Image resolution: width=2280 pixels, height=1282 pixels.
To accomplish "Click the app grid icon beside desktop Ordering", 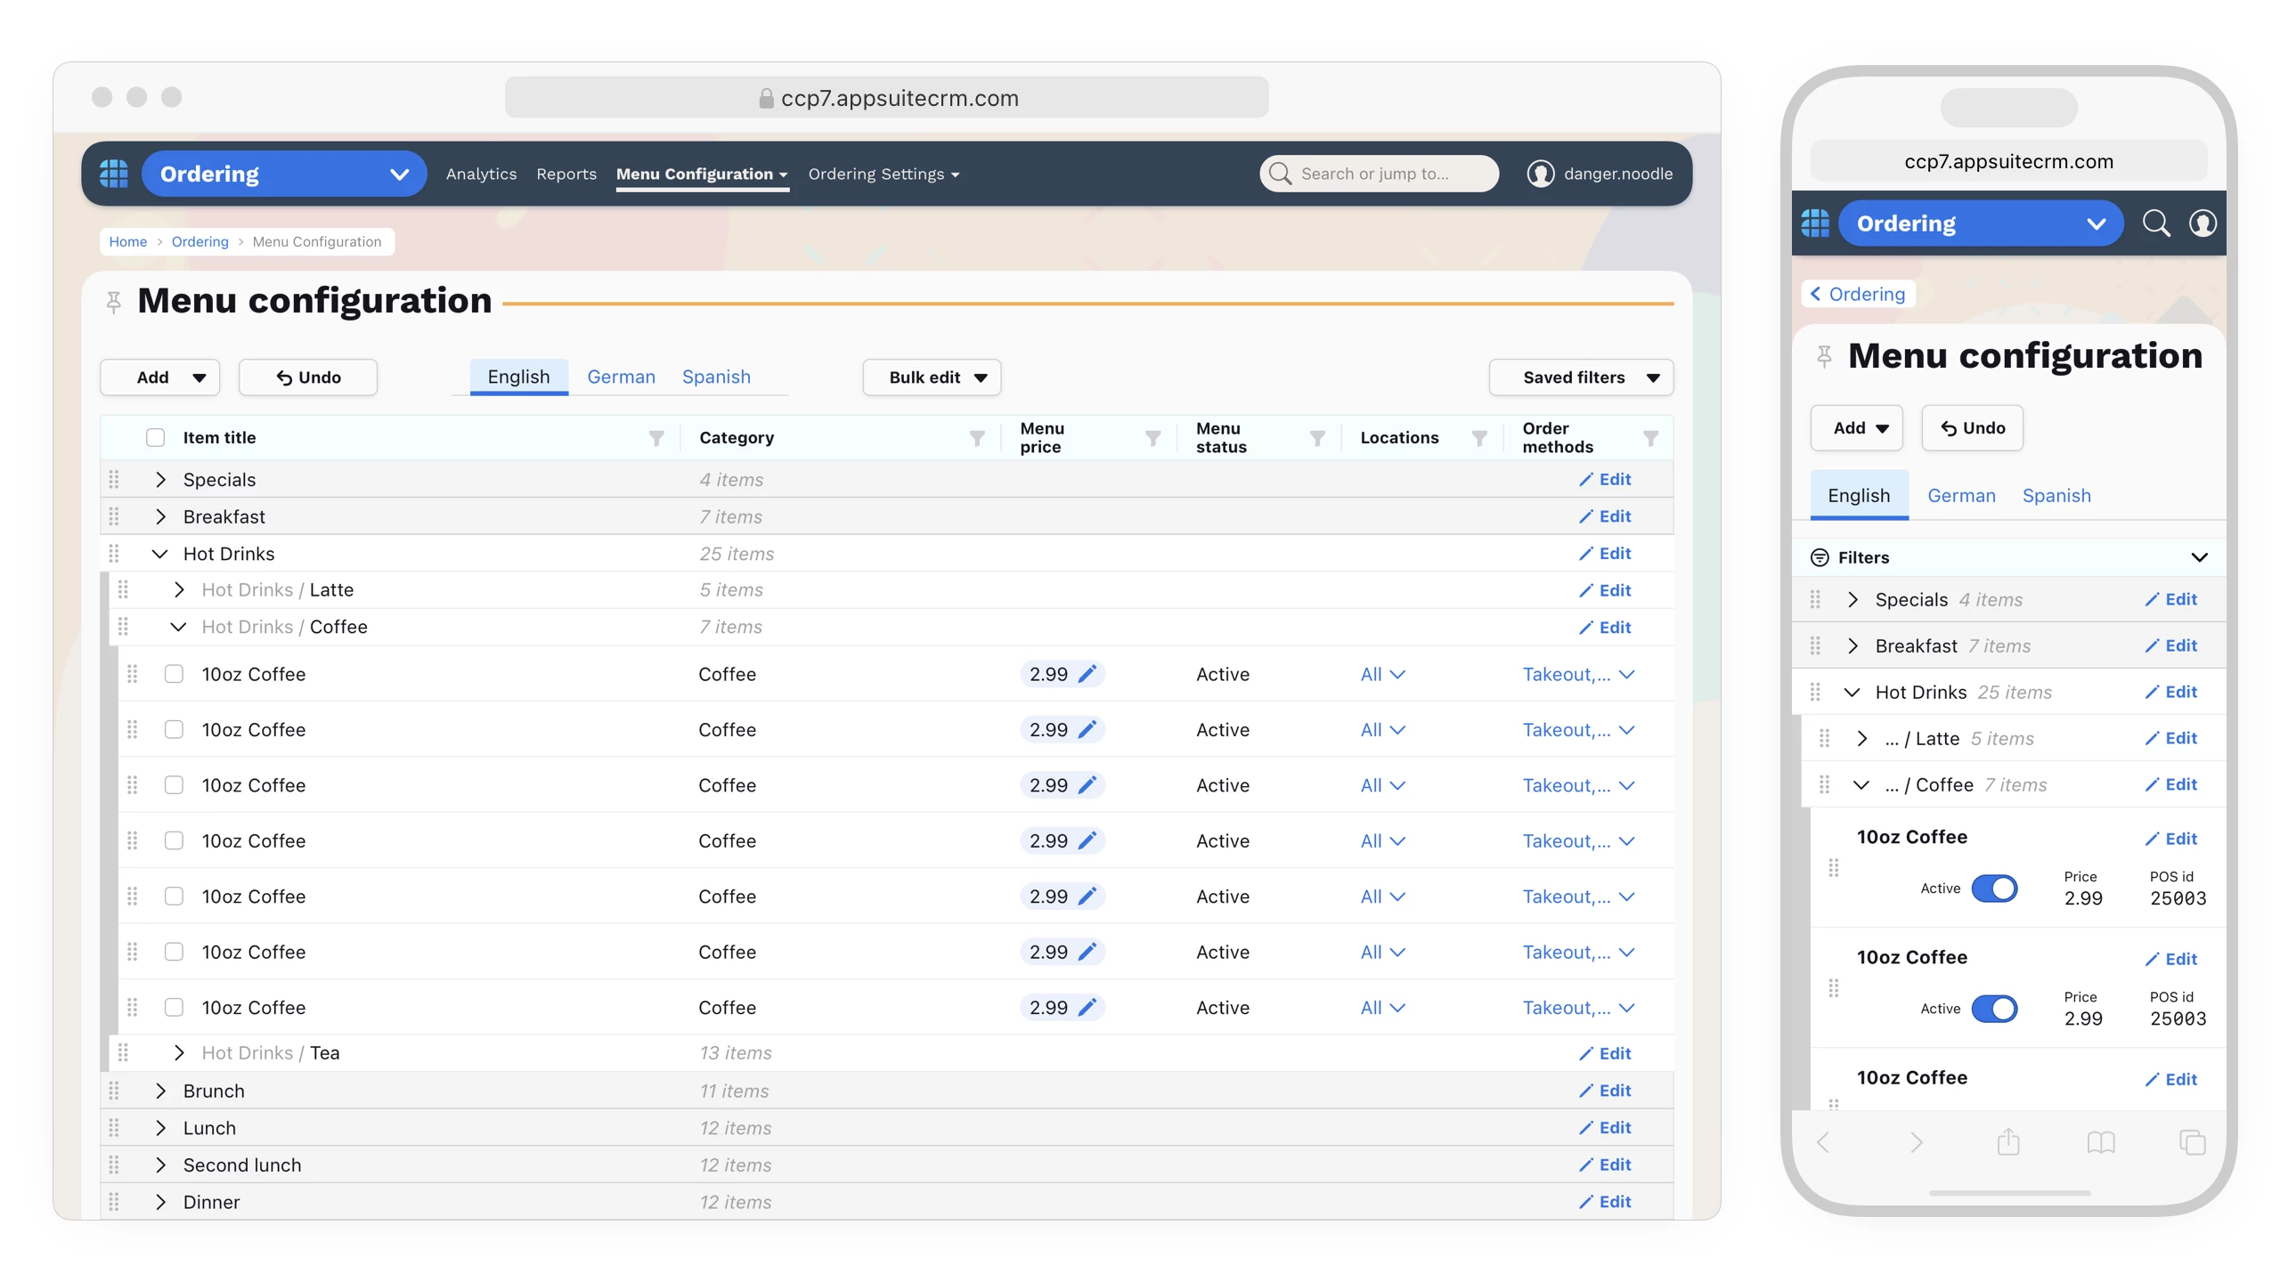I will point(114,174).
